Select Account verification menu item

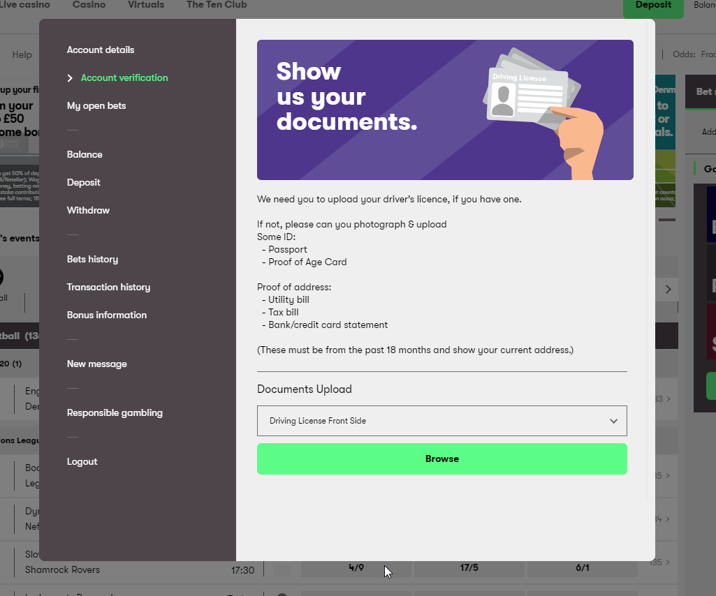pyautogui.click(x=124, y=78)
